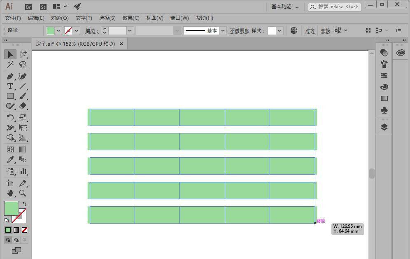
Task: Click the 对齐 align button
Action: pos(310,31)
